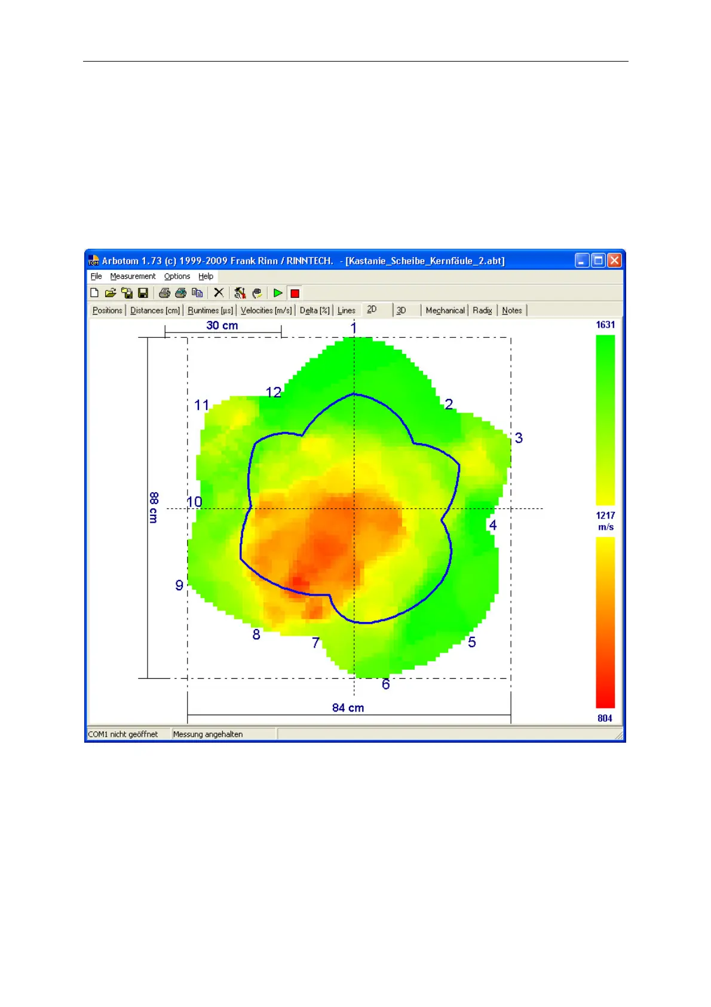Viewport: 711px width, 1007px height.
Task: Switch to the Positions tab
Action: (108, 310)
